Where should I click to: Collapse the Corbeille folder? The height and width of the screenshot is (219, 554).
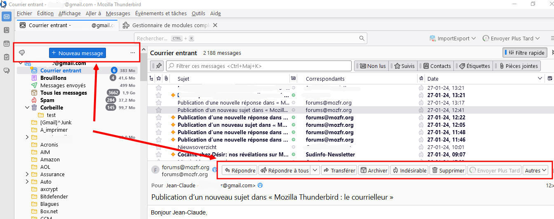pos(27,107)
